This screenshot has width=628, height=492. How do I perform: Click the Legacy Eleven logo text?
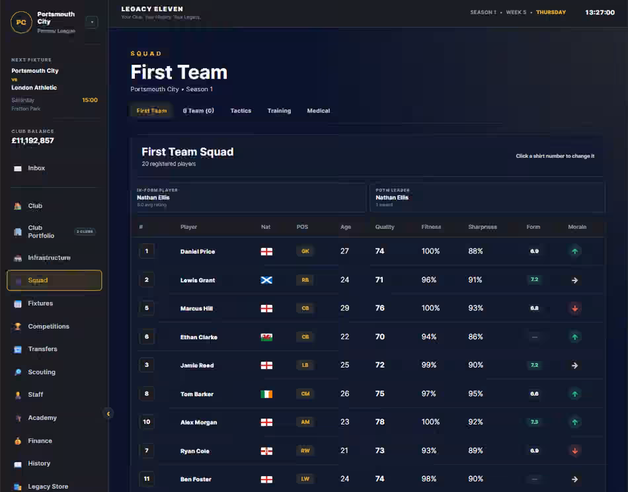[x=152, y=9]
